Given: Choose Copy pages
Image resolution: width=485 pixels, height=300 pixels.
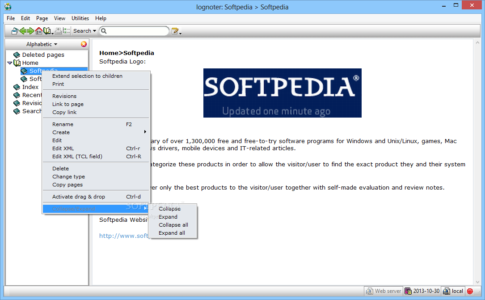Looking at the screenshot, I should [x=96, y=184].
